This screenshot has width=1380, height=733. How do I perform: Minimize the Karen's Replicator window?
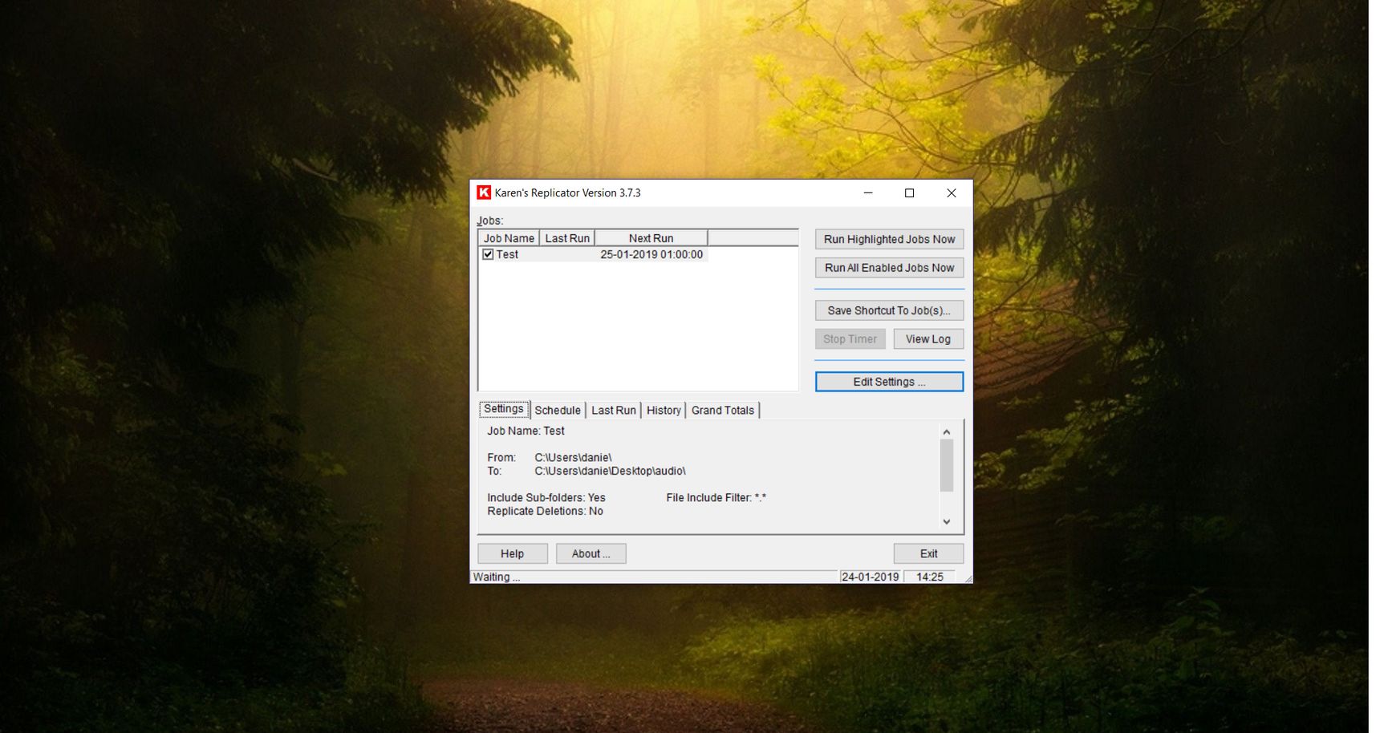868,193
